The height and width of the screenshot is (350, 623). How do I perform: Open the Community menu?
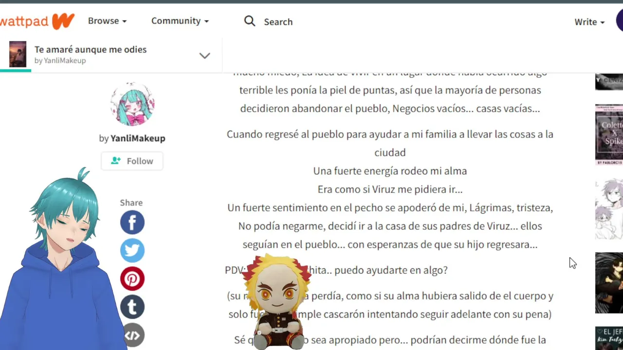pyautogui.click(x=180, y=21)
